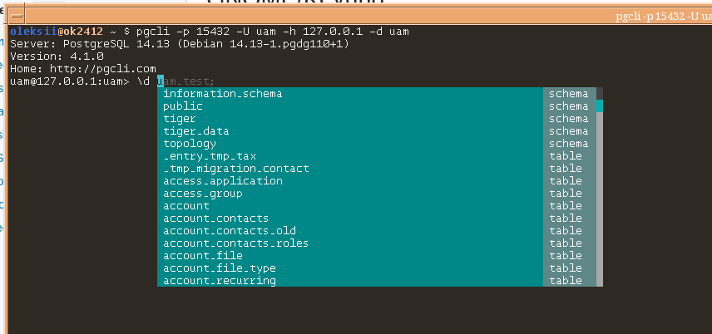This screenshot has height=334, width=712.
Task: Select the access_group table completion
Action: pos(203,194)
